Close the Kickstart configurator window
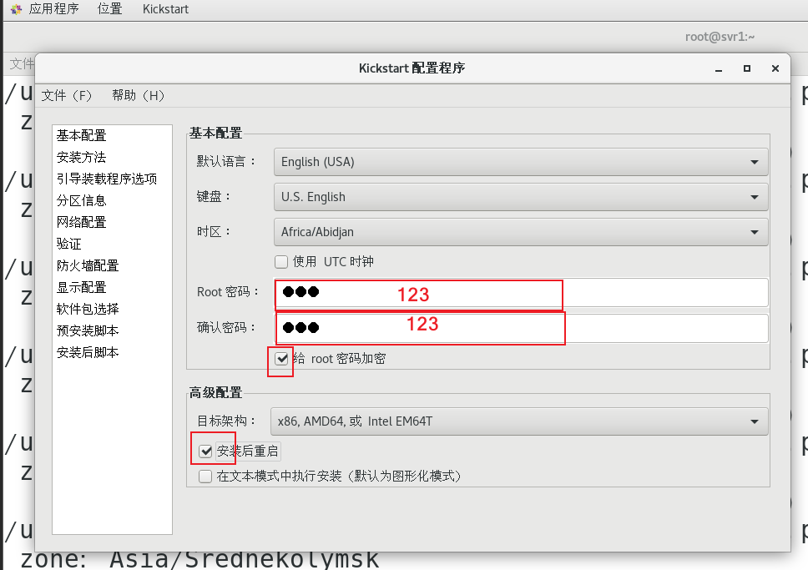Screen dimensions: 808x570 pos(775,68)
